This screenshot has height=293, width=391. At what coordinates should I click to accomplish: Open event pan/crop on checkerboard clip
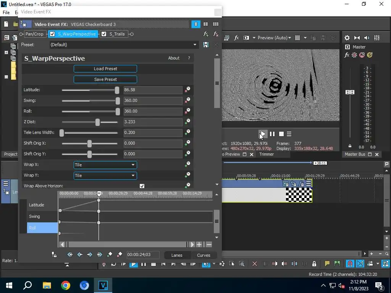pyautogui.click(x=293, y=184)
